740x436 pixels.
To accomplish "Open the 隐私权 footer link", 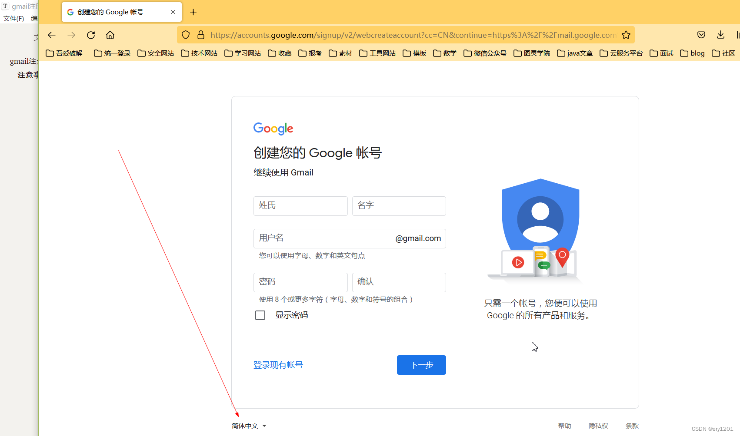I will (x=598, y=426).
